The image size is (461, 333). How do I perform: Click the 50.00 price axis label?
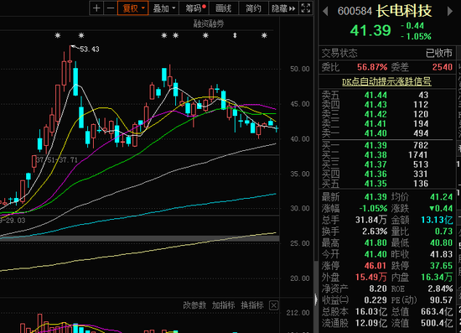point(299,69)
